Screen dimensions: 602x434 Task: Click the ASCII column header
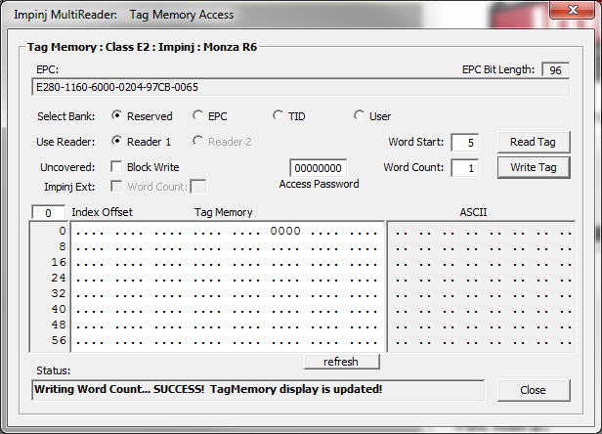(473, 212)
